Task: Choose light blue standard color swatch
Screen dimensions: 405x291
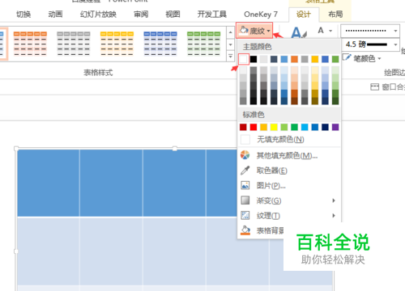Action: 305,127
